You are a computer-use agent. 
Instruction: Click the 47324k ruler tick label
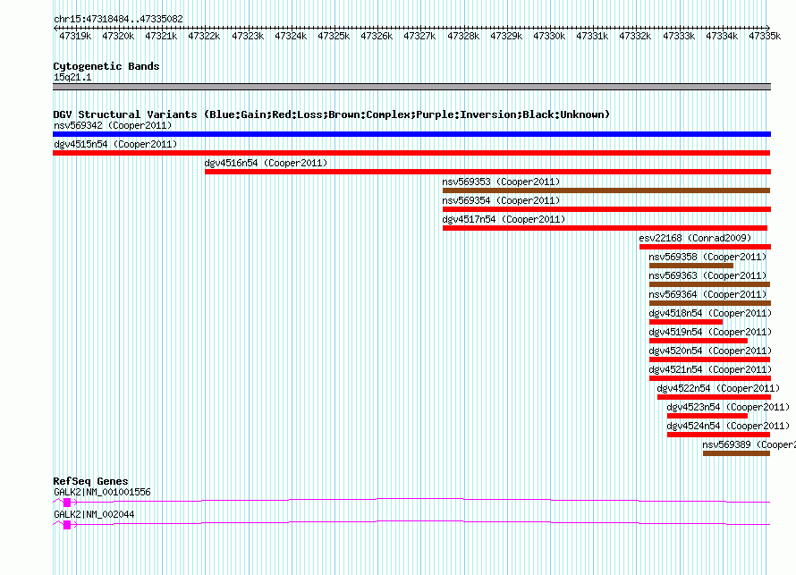click(x=291, y=36)
